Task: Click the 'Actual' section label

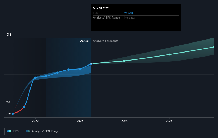Action: click(x=84, y=41)
